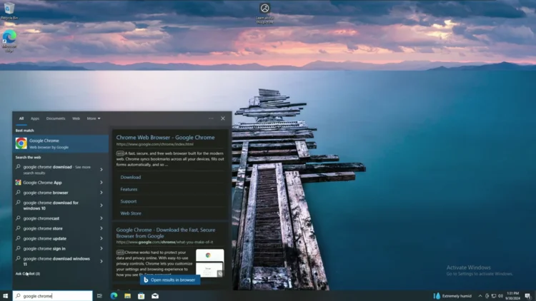Screen dimensions: 536x301
Task: Expand 'google chromecast' suggestion arrow
Action: 101,218
